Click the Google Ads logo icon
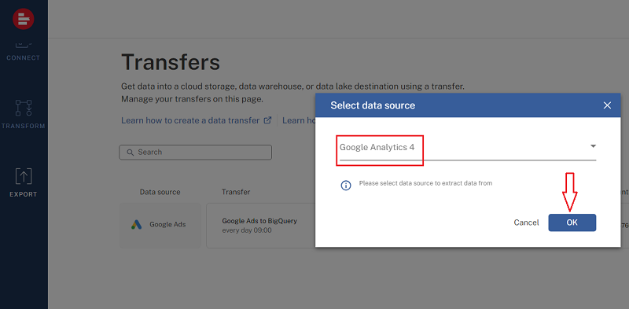This screenshot has width=629, height=309. coord(136,225)
